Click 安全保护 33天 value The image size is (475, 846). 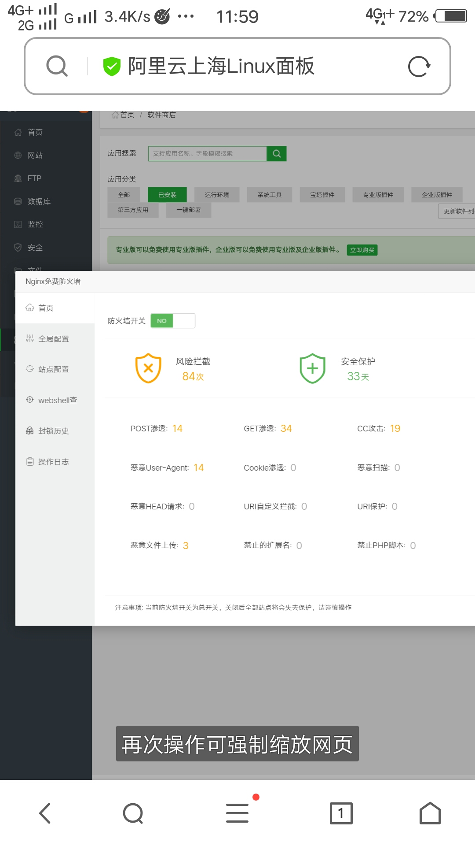click(x=358, y=376)
